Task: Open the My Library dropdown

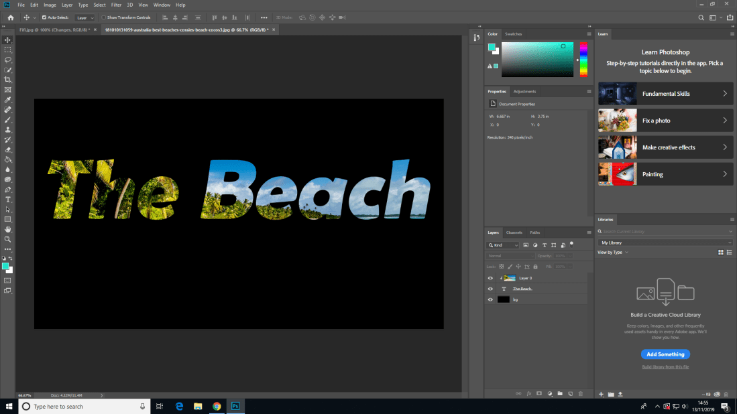Action: pyautogui.click(x=665, y=243)
